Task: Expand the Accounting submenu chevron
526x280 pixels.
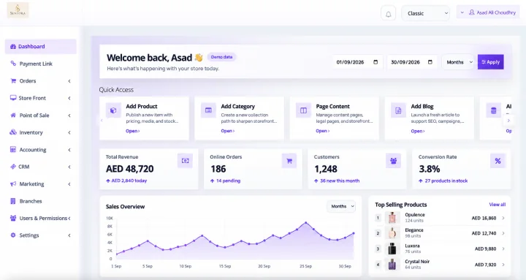Action: pos(69,150)
